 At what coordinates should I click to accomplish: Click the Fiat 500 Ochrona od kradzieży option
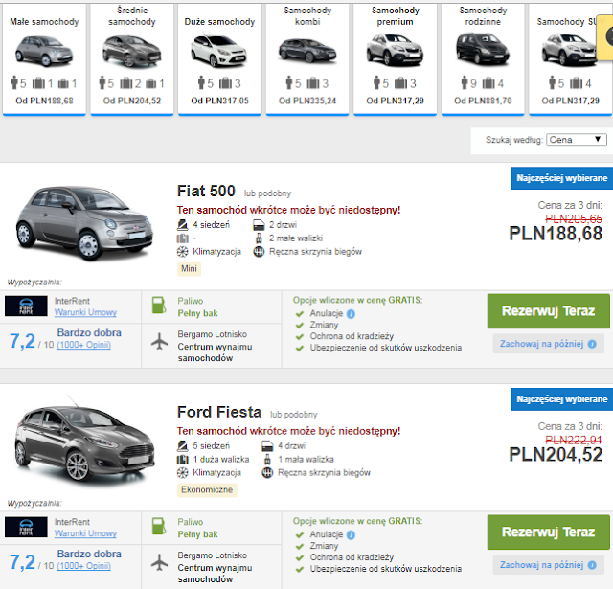352,336
